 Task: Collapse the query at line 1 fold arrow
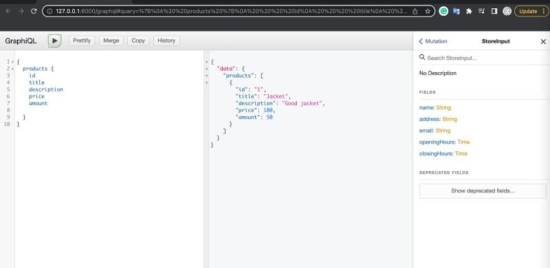tap(12, 62)
